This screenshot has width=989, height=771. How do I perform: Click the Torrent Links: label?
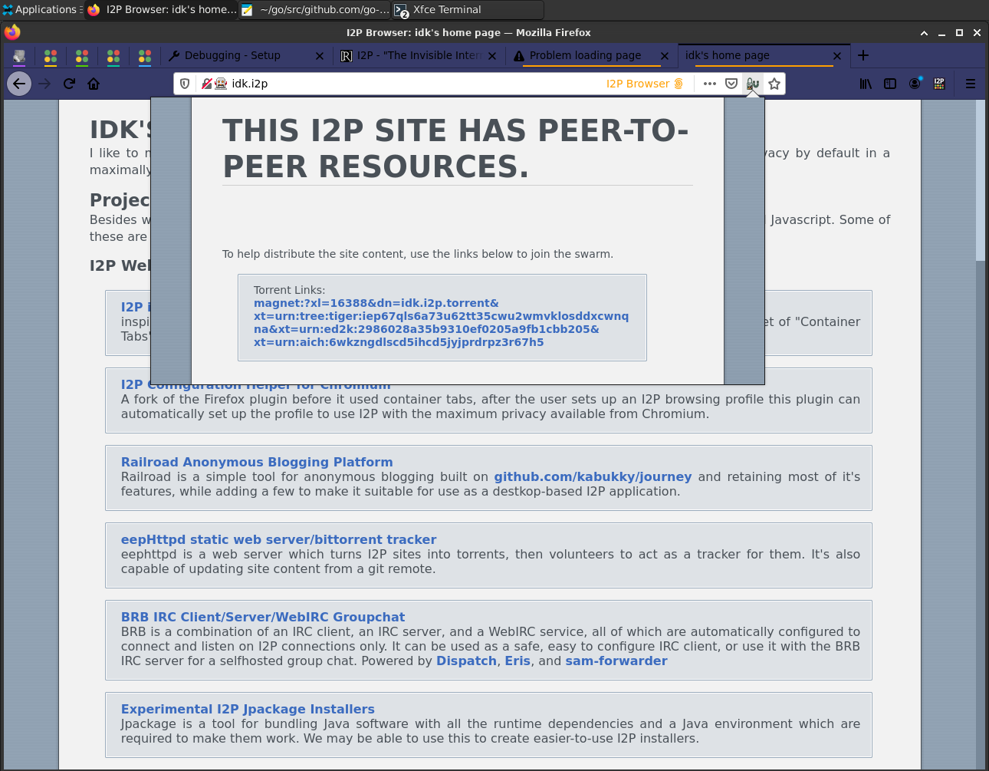(x=289, y=290)
